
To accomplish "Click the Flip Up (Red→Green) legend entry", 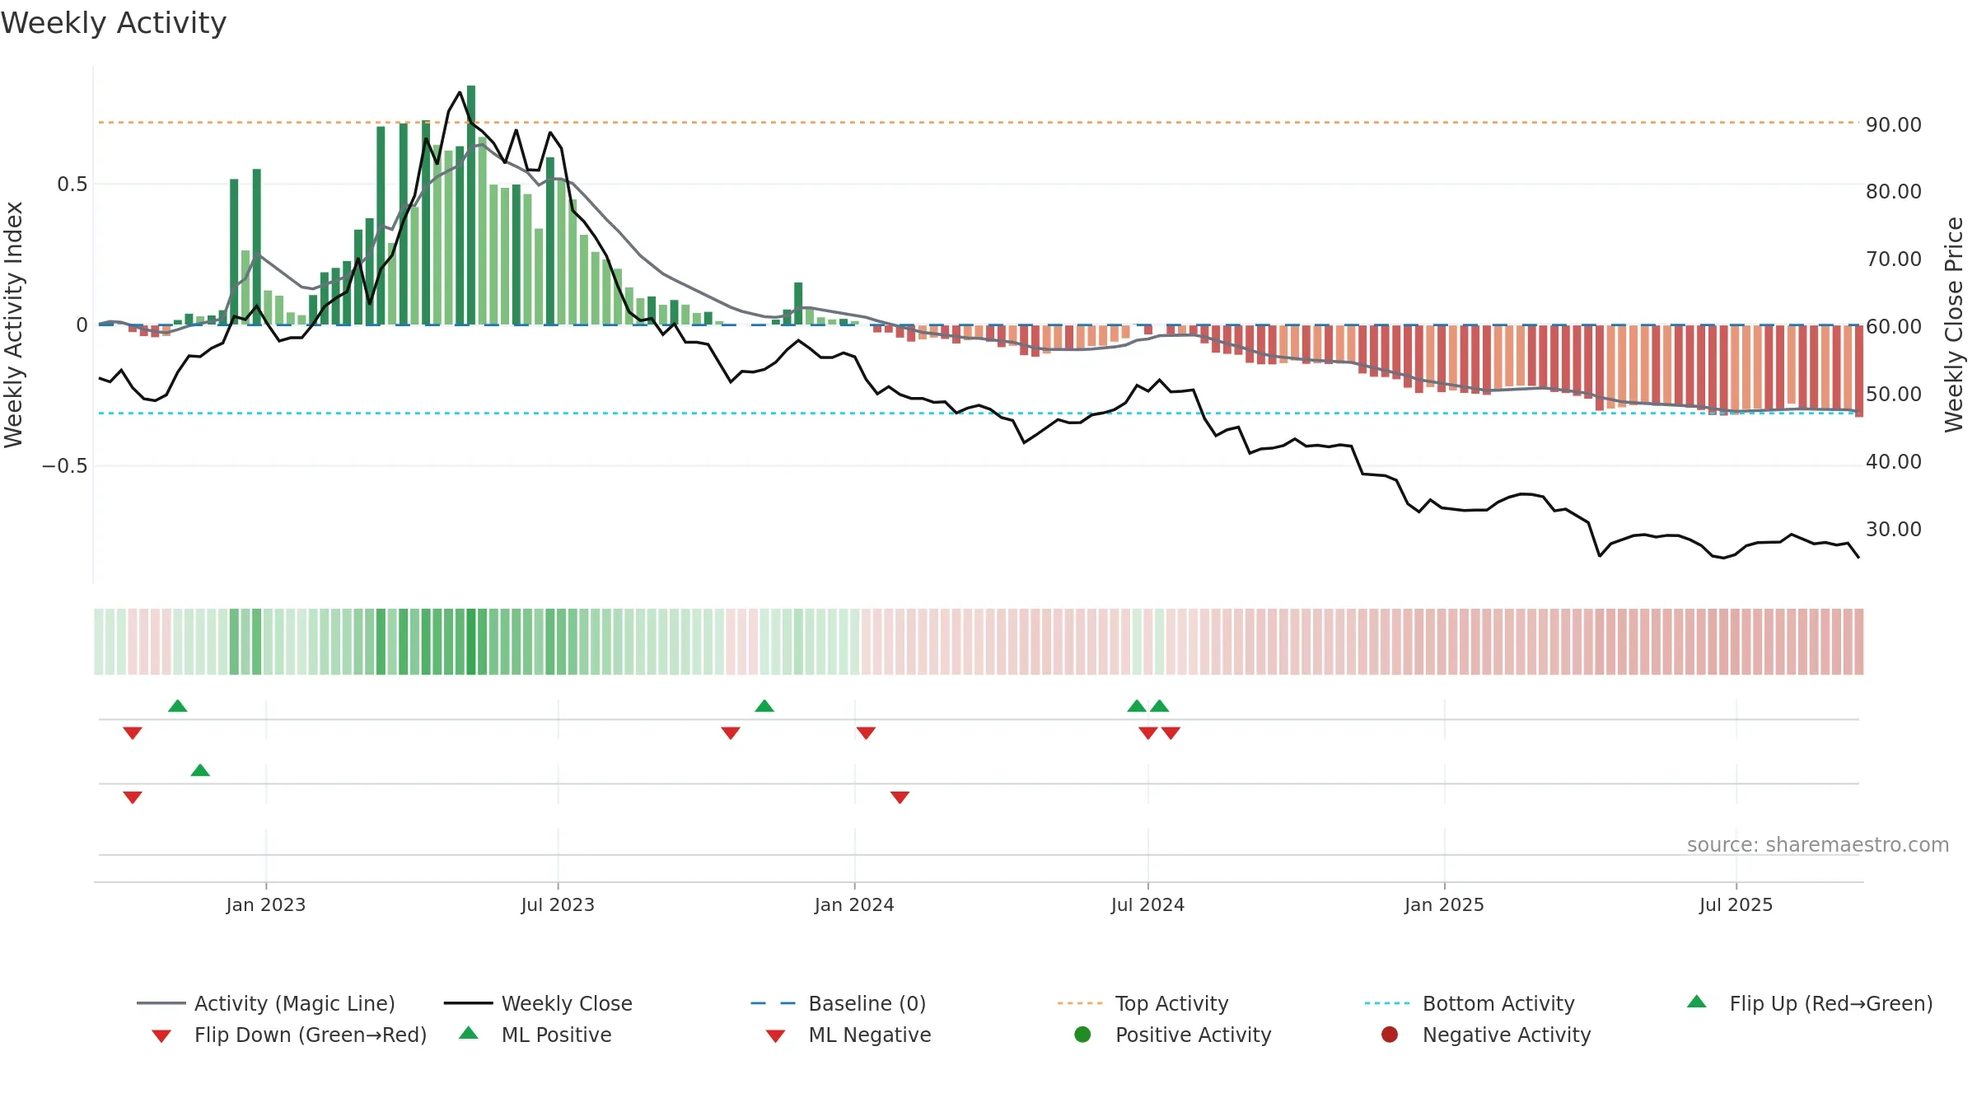I will (1810, 1003).
